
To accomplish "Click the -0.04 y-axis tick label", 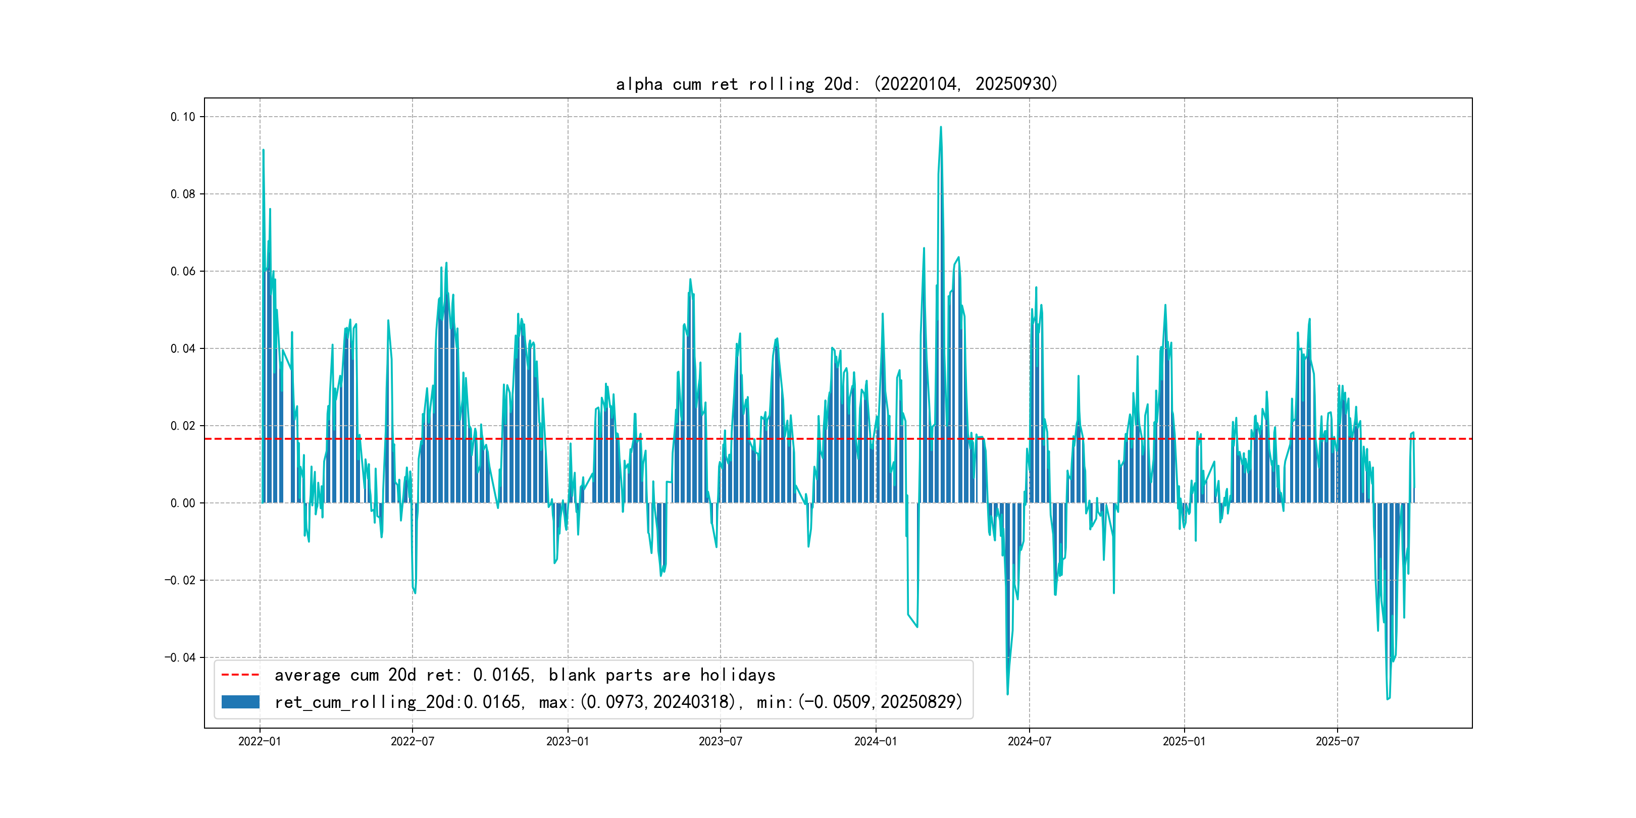I will (180, 657).
